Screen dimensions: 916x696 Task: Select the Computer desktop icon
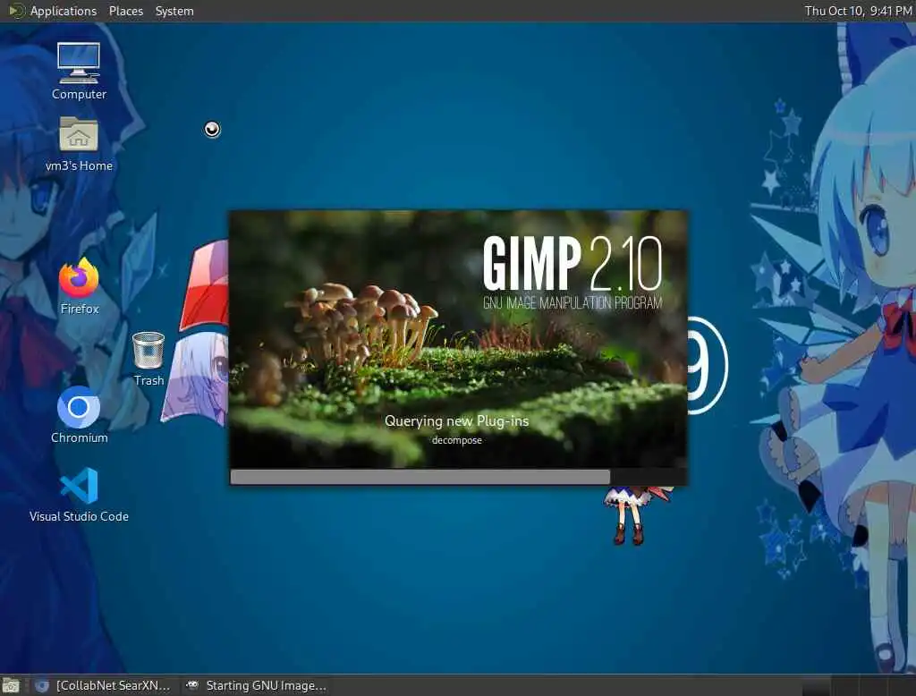tap(79, 72)
